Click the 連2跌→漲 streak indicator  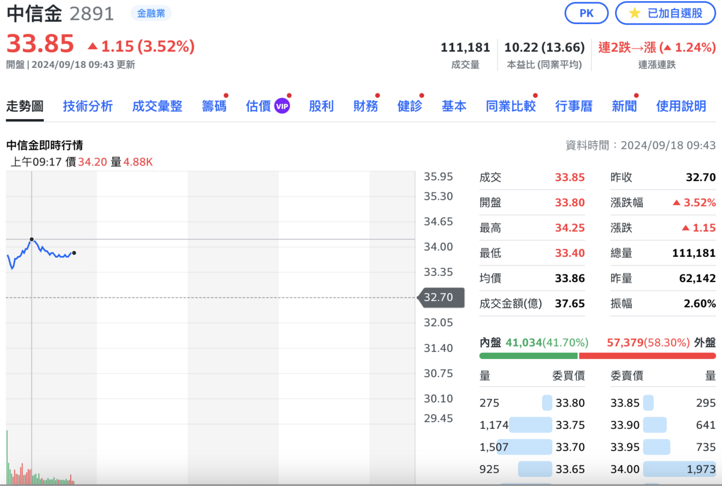(657, 48)
